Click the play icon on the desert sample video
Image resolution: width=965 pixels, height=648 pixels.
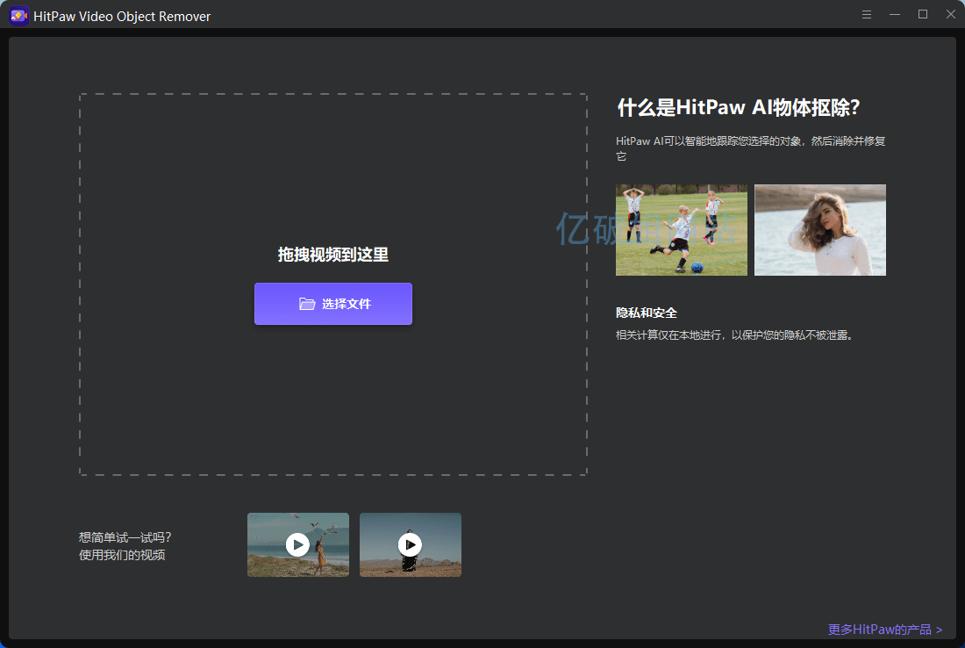pos(410,544)
